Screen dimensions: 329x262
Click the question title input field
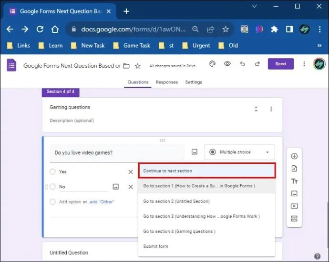(x=117, y=153)
